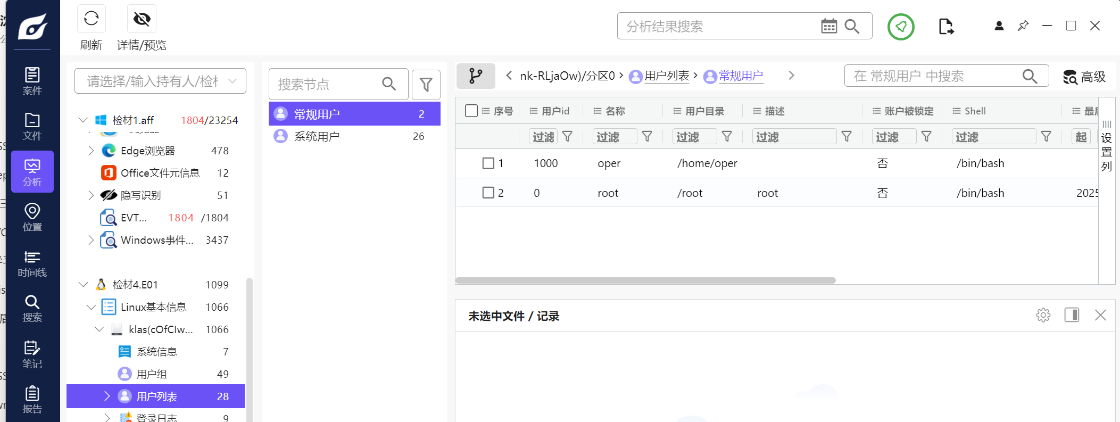Click the branch tree view icon
Screen dimensions: 1120x422
point(476,76)
